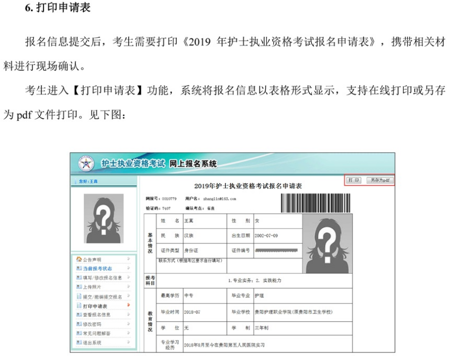Click the exam system star logo
The height and width of the screenshot is (356, 458).
tap(86, 164)
